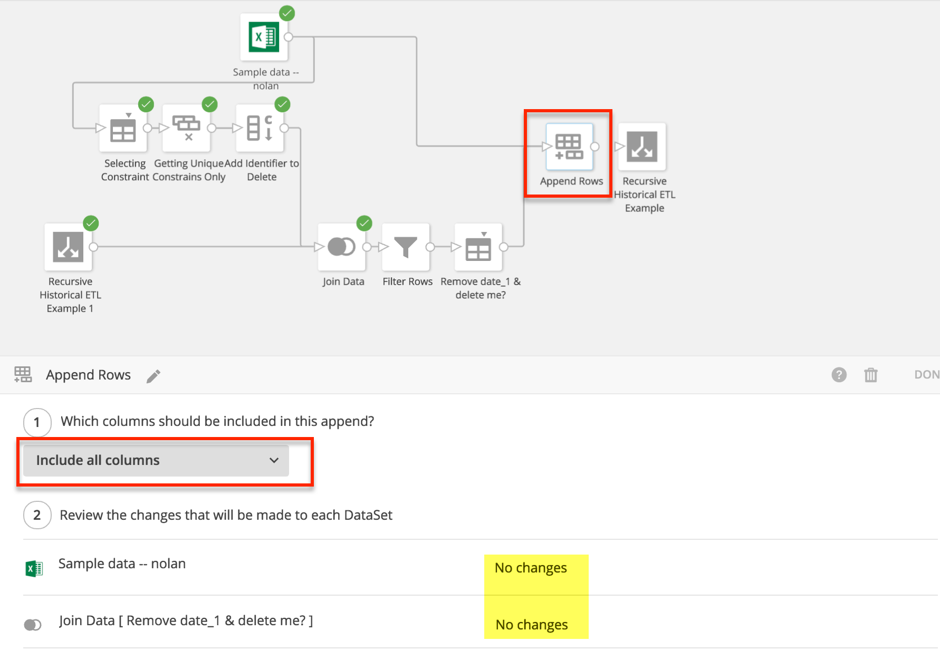
Task: Select the Join Data node
Action: tap(342, 247)
